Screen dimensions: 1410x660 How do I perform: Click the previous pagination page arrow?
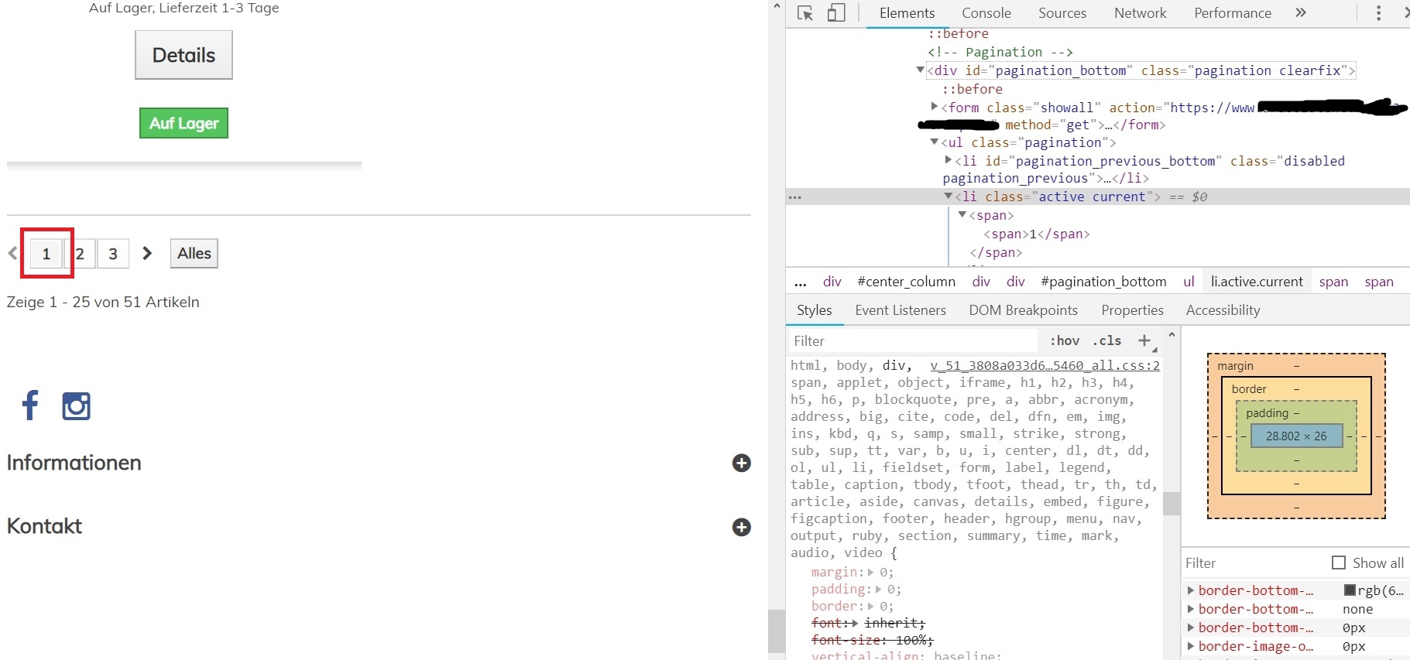pyautogui.click(x=12, y=253)
